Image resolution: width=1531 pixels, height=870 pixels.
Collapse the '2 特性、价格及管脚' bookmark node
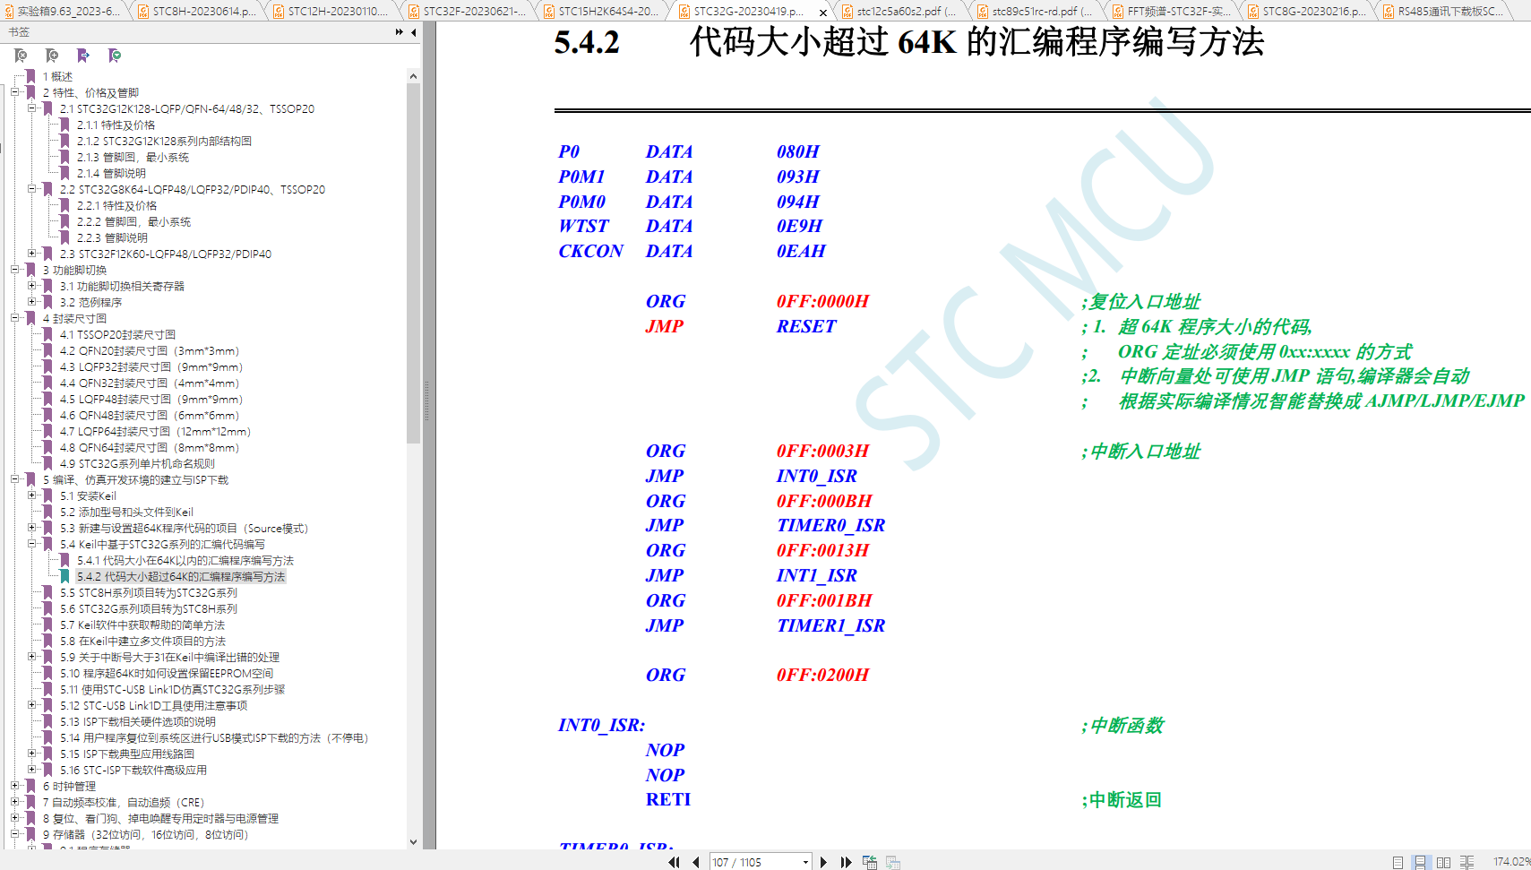pyautogui.click(x=15, y=92)
